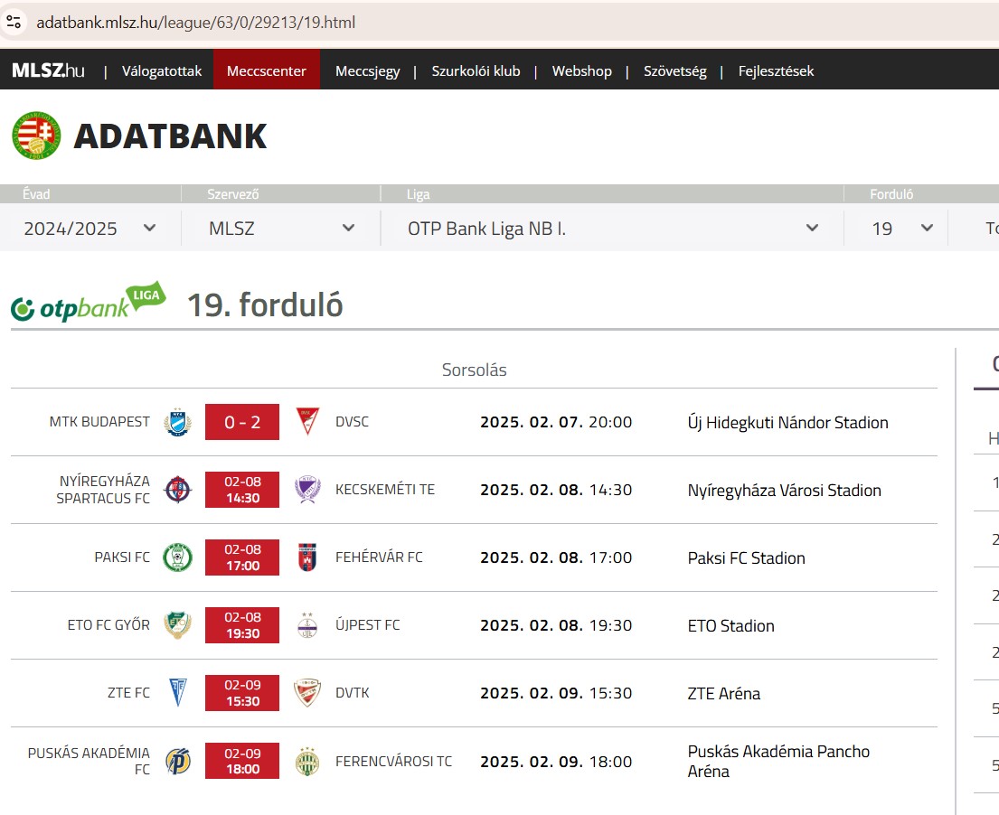Click the DVSC team crest
Image resolution: width=999 pixels, height=815 pixels.
click(x=307, y=422)
